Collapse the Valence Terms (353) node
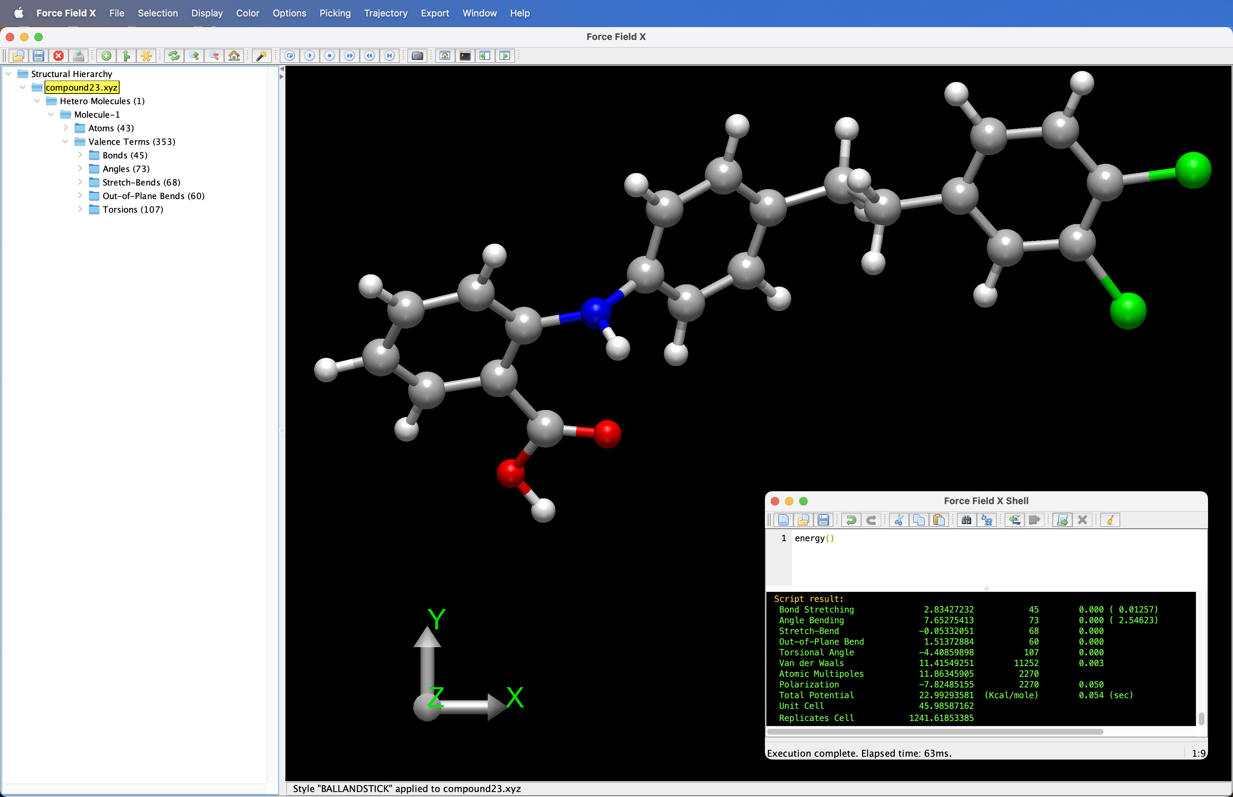This screenshot has width=1233, height=797. pos(66,141)
